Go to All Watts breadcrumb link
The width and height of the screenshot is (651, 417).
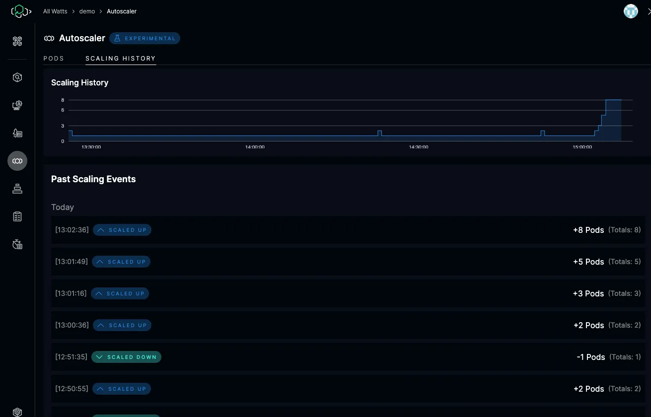tap(55, 11)
